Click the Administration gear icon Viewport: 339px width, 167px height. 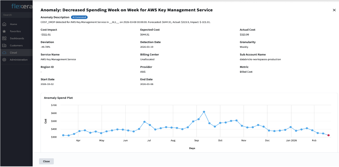pyautogui.click(x=4, y=60)
